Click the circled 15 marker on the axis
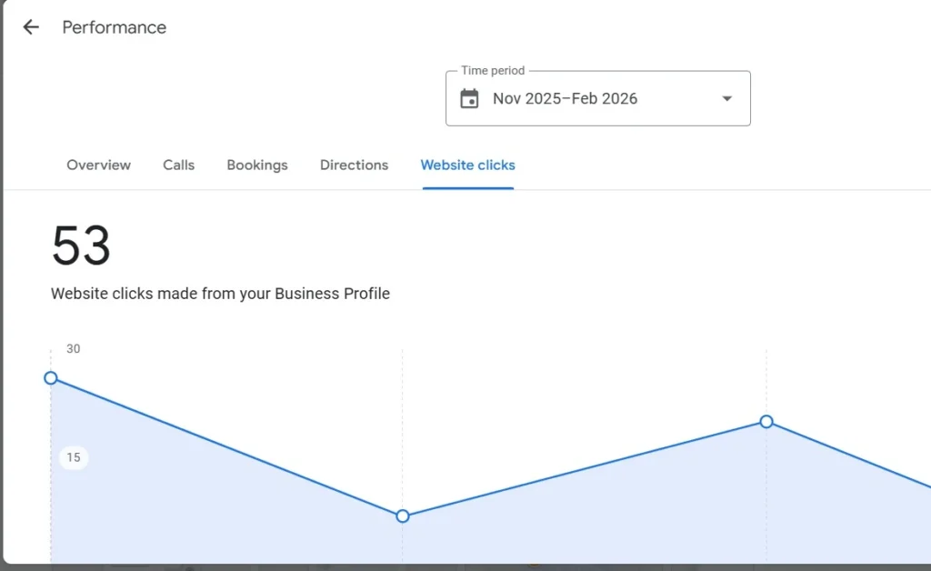931x571 pixels. click(73, 457)
